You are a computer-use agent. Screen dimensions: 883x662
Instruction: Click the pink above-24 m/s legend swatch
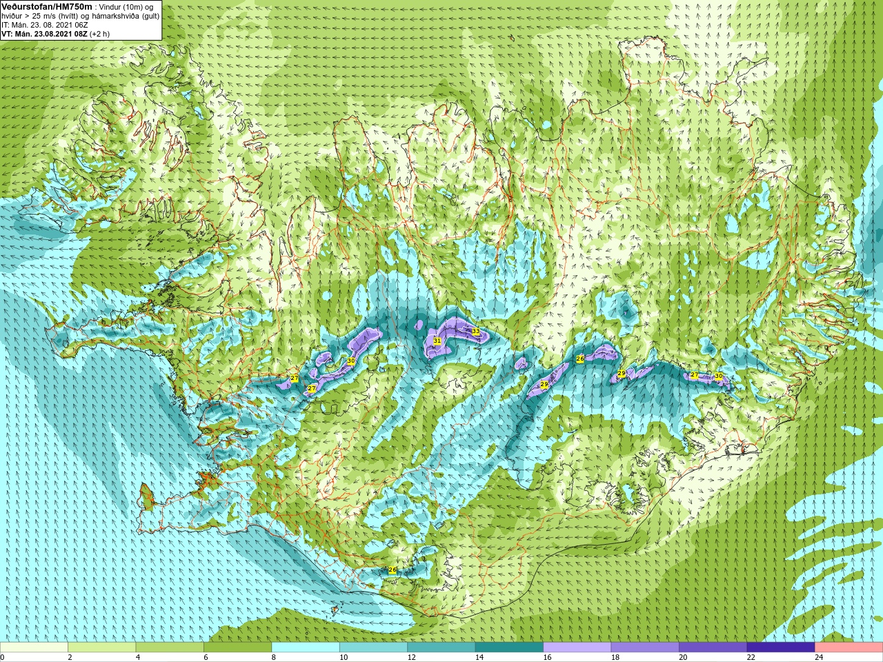(x=849, y=648)
